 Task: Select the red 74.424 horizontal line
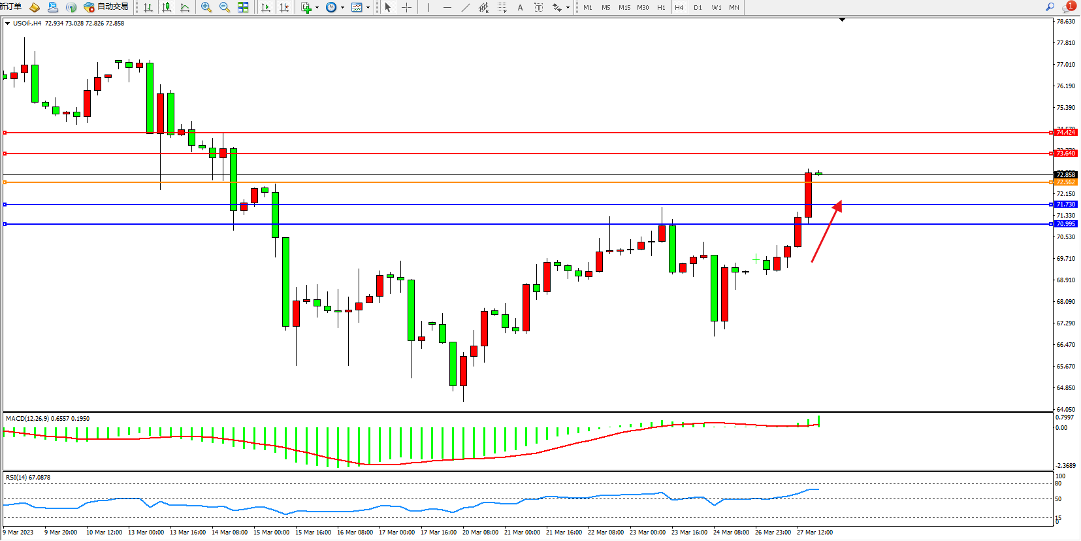523,133
